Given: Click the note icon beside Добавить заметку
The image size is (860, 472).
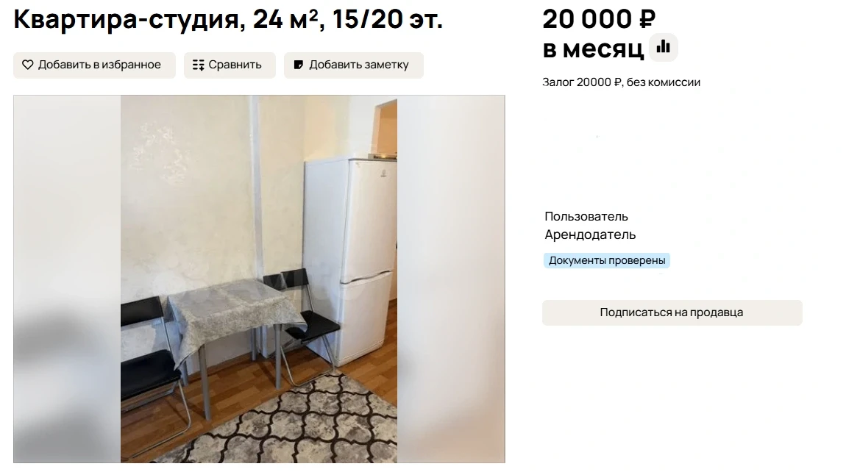Looking at the screenshot, I should (299, 65).
